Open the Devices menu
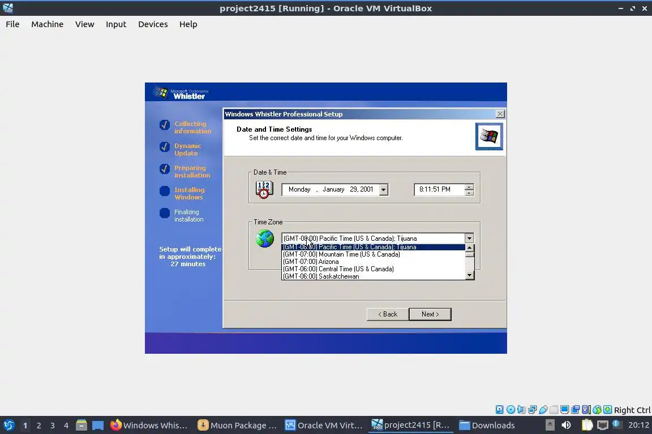652x434 pixels. [153, 24]
